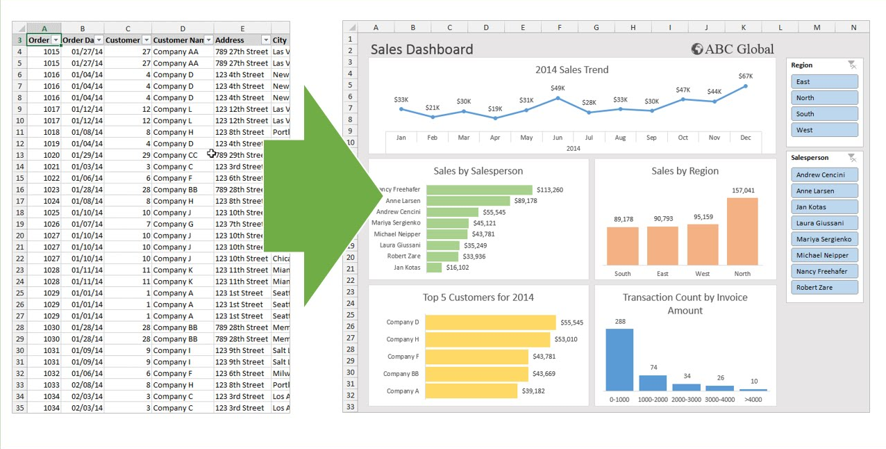886x449 pixels.
Task: Click the Company AA cell in row 4
Action: click(183, 51)
